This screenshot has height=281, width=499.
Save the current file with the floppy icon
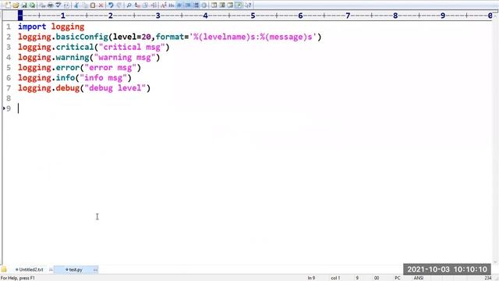(24, 5)
